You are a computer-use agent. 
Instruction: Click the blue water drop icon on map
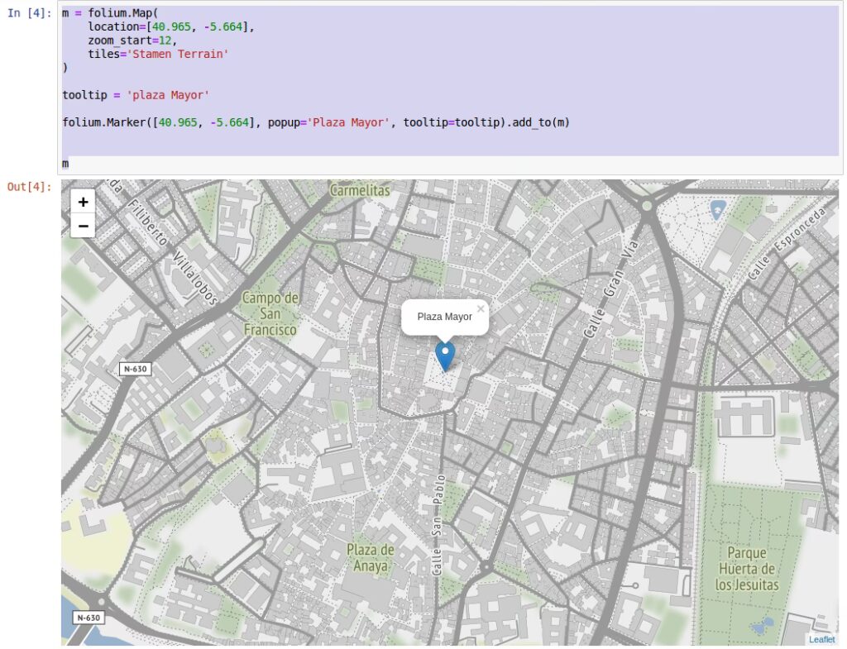coord(718,209)
